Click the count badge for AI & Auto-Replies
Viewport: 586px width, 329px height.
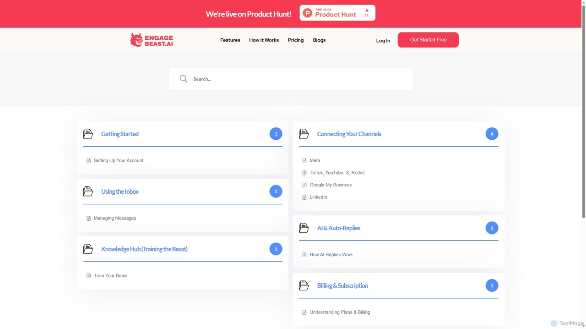492,228
